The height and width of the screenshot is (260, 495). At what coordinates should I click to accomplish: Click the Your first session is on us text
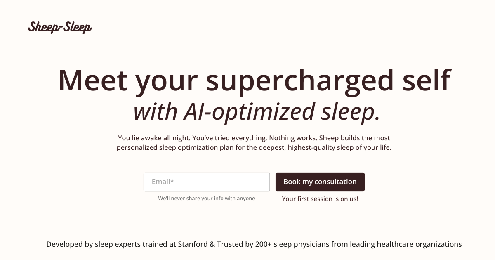click(320, 199)
